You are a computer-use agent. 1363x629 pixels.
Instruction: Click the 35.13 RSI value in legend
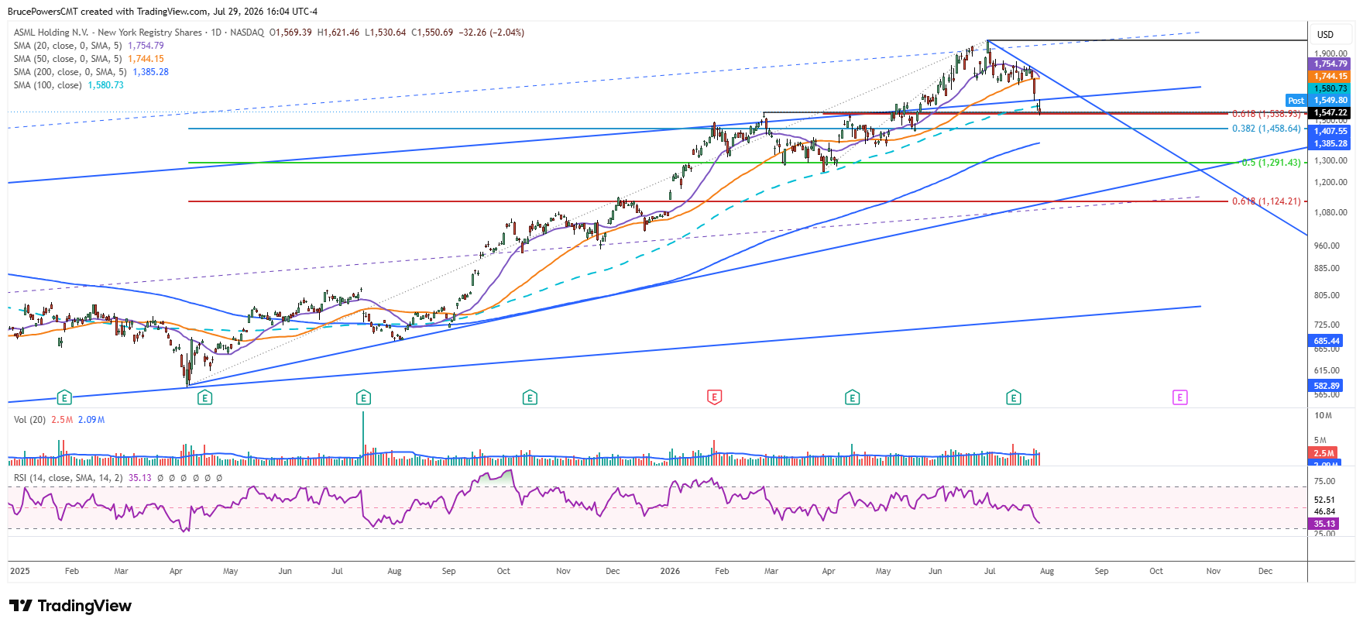pyautogui.click(x=140, y=478)
